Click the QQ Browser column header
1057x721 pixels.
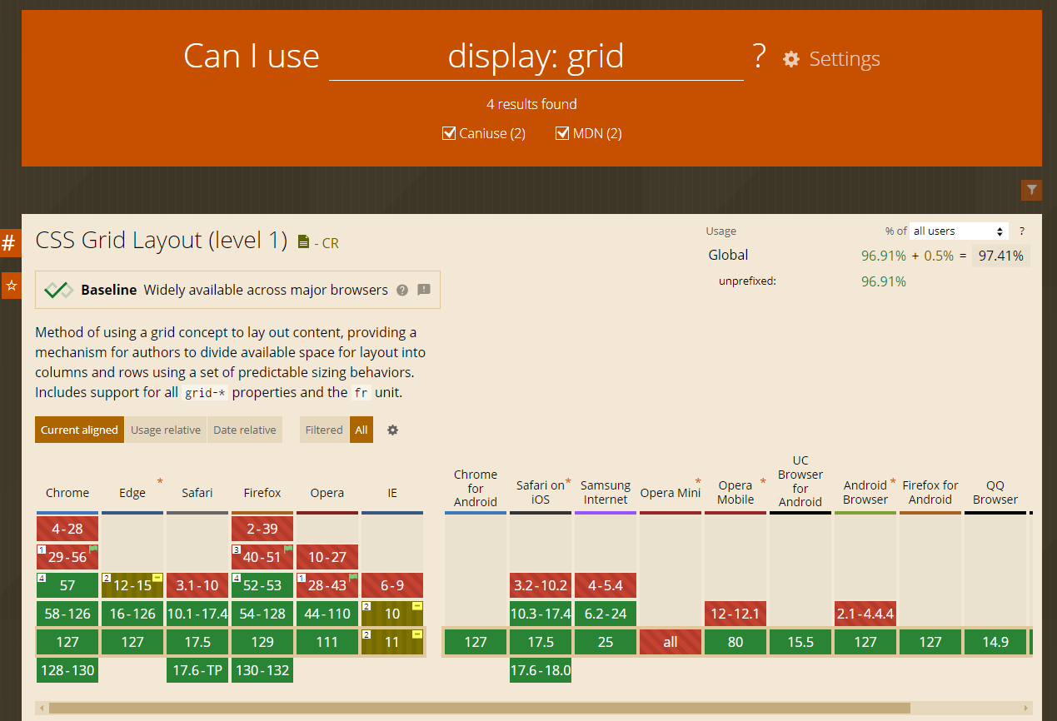pos(995,492)
